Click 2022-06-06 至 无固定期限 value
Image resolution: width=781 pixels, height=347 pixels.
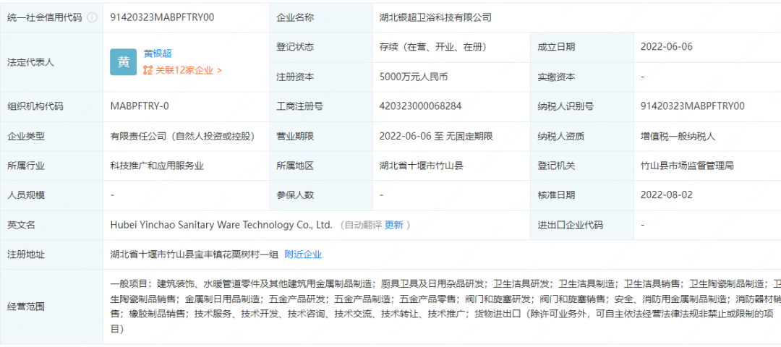[436, 136]
